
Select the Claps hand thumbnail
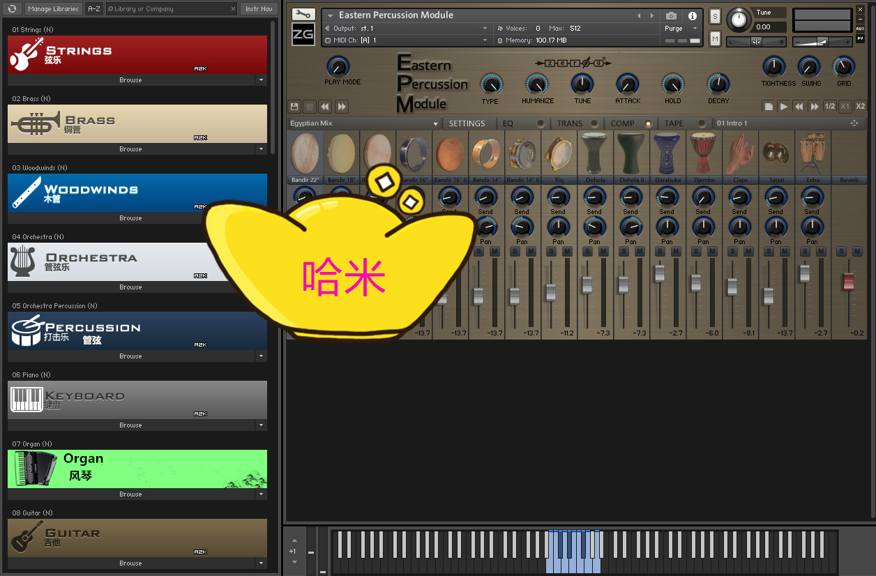click(740, 154)
